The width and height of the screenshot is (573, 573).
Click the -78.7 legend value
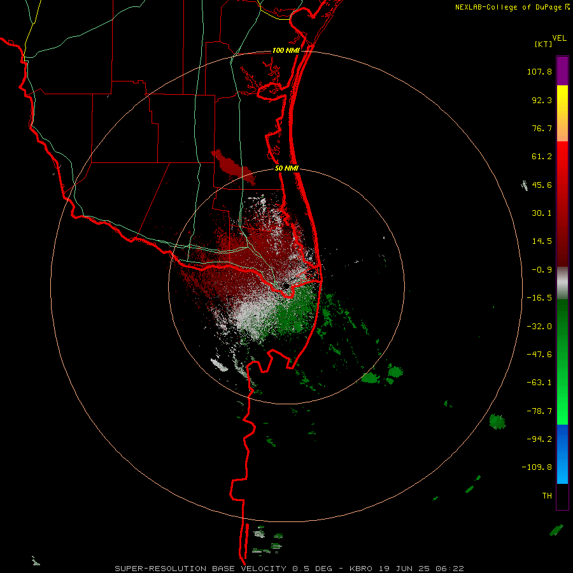coord(539,411)
